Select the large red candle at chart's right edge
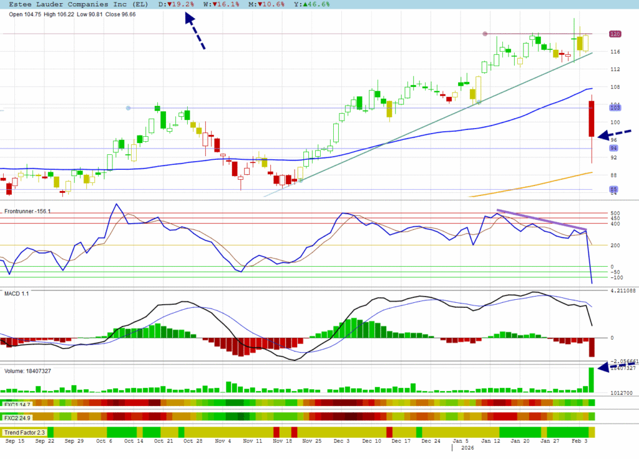The height and width of the screenshot is (459, 639). pos(590,119)
